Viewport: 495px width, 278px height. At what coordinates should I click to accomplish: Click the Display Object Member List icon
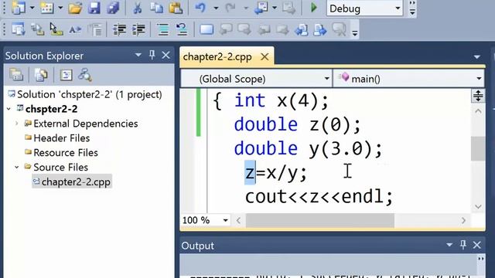coord(19,30)
